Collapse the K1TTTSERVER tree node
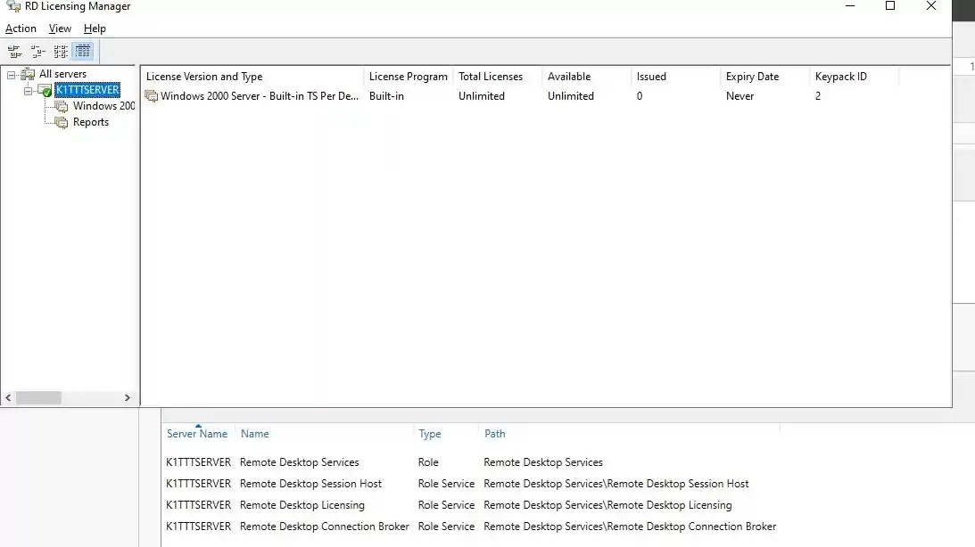The width and height of the screenshot is (975, 547). 28,91
